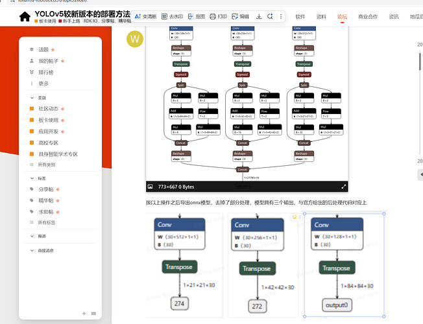Click the 去水印 watermark removal tool
This screenshot has width=423, height=324.
coord(172,16)
